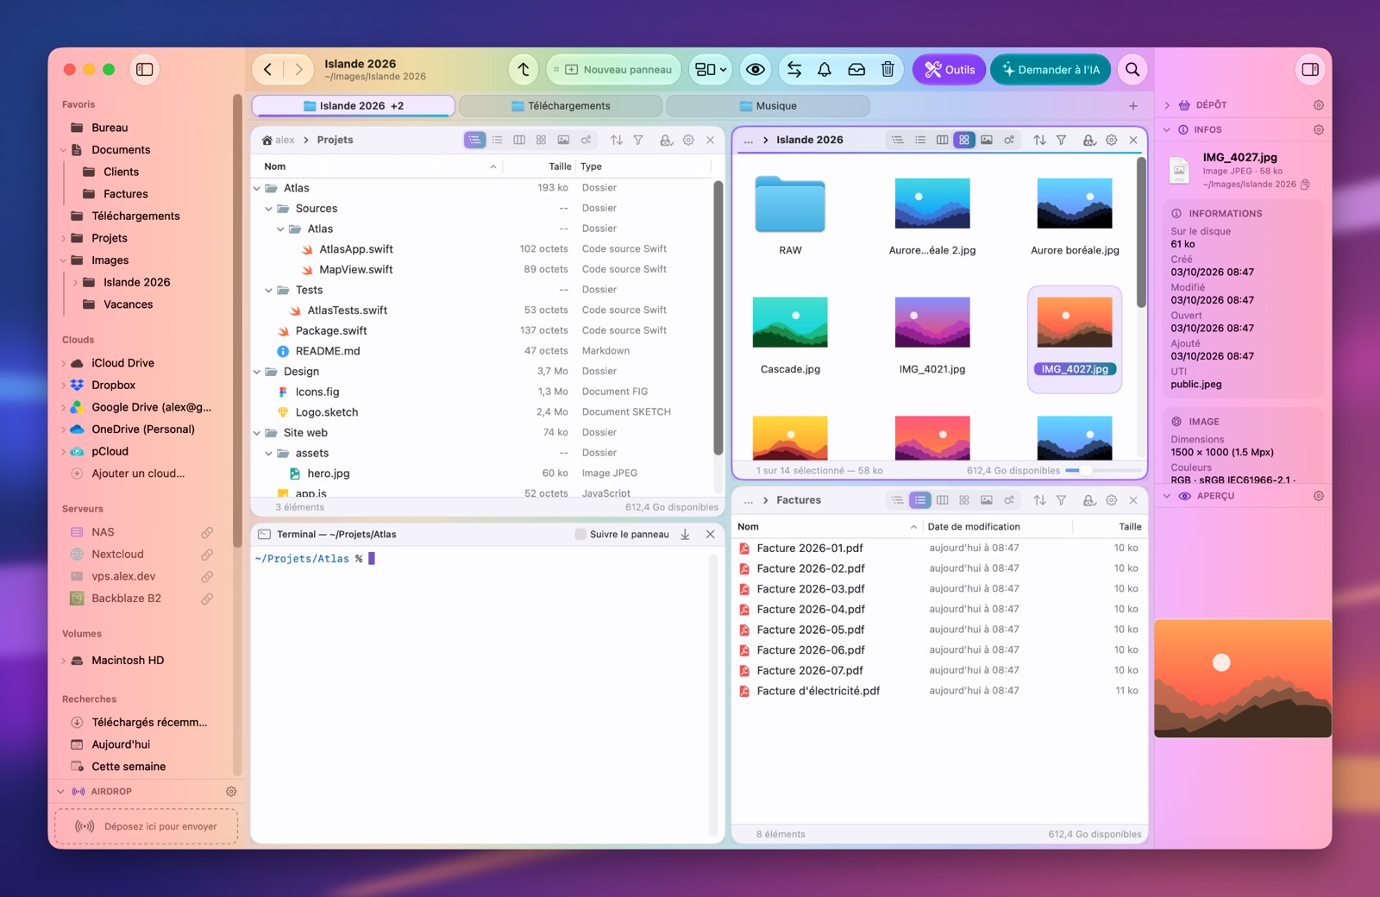This screenshot has width=1380, height=897.
Task: Navigate back with the left chevron
Action: pyautogui.click(x=268, y=70)
